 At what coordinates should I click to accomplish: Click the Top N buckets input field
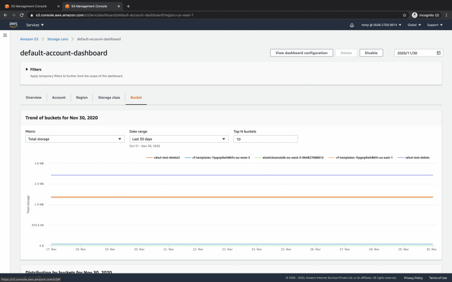tap(265, 139)
